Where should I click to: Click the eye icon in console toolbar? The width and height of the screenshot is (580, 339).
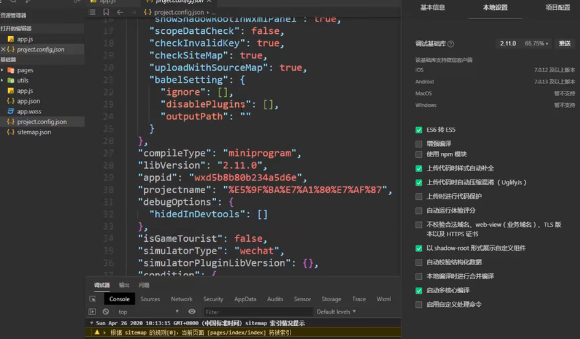[x=192, y=312]
